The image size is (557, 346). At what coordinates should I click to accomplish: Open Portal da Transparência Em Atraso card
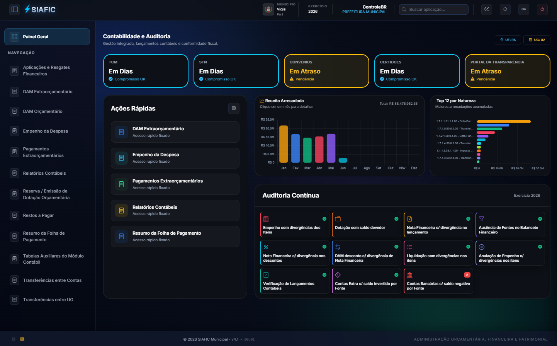click(508, 71)
